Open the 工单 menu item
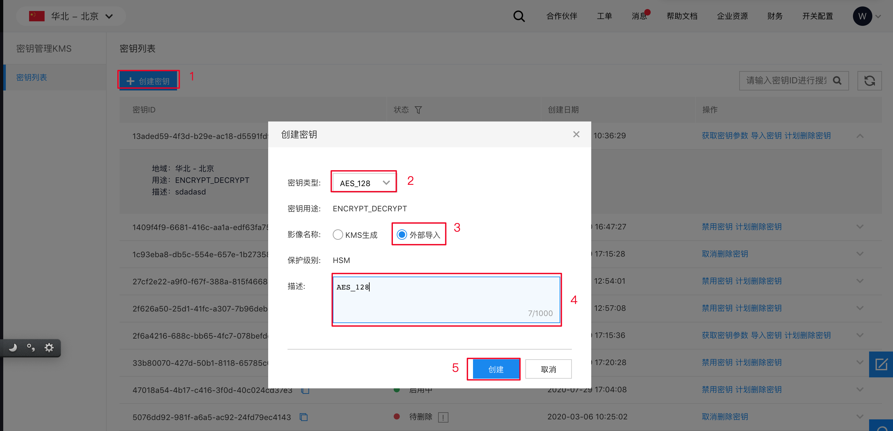Viewport: 893px width, 431px height. (604, 16)
